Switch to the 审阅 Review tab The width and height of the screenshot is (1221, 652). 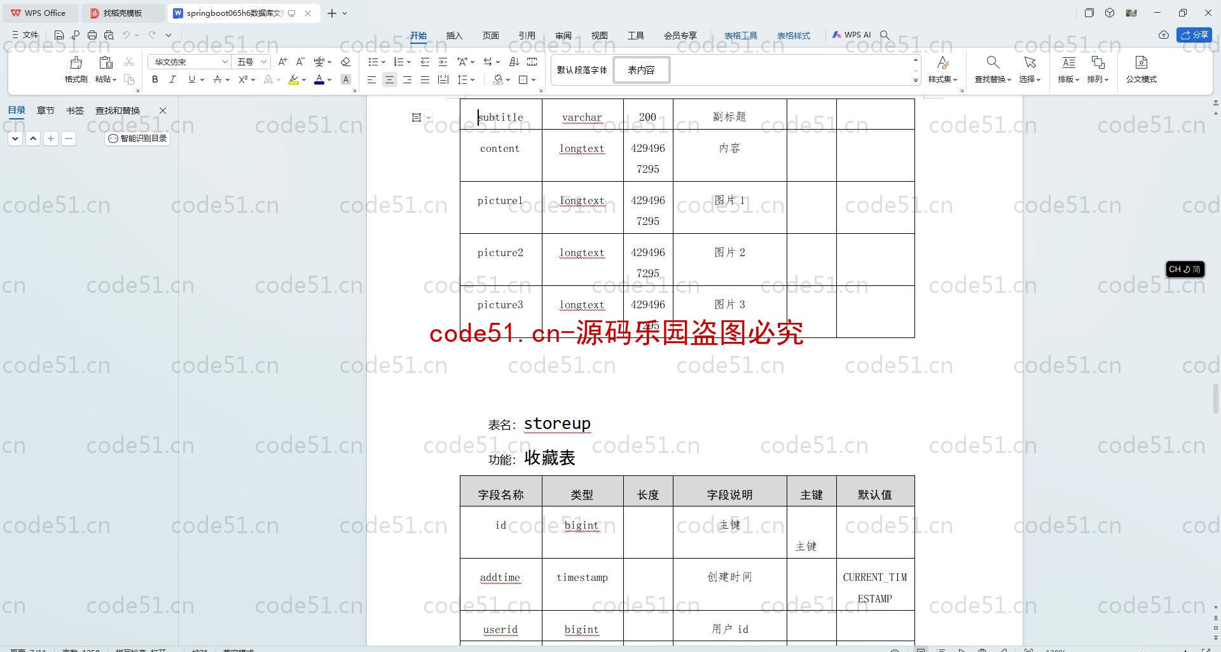tap(563, 36)
